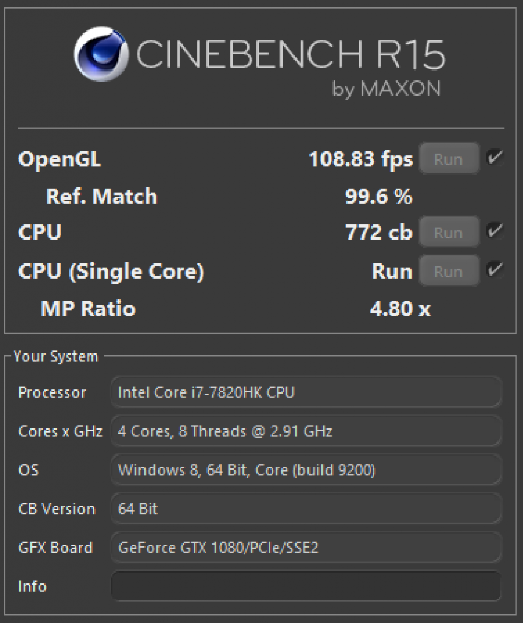Click the OS field showing Windows 8
The height and width of the screenshot is (623, 523).
pyautogui.click(x=306, y=470)
